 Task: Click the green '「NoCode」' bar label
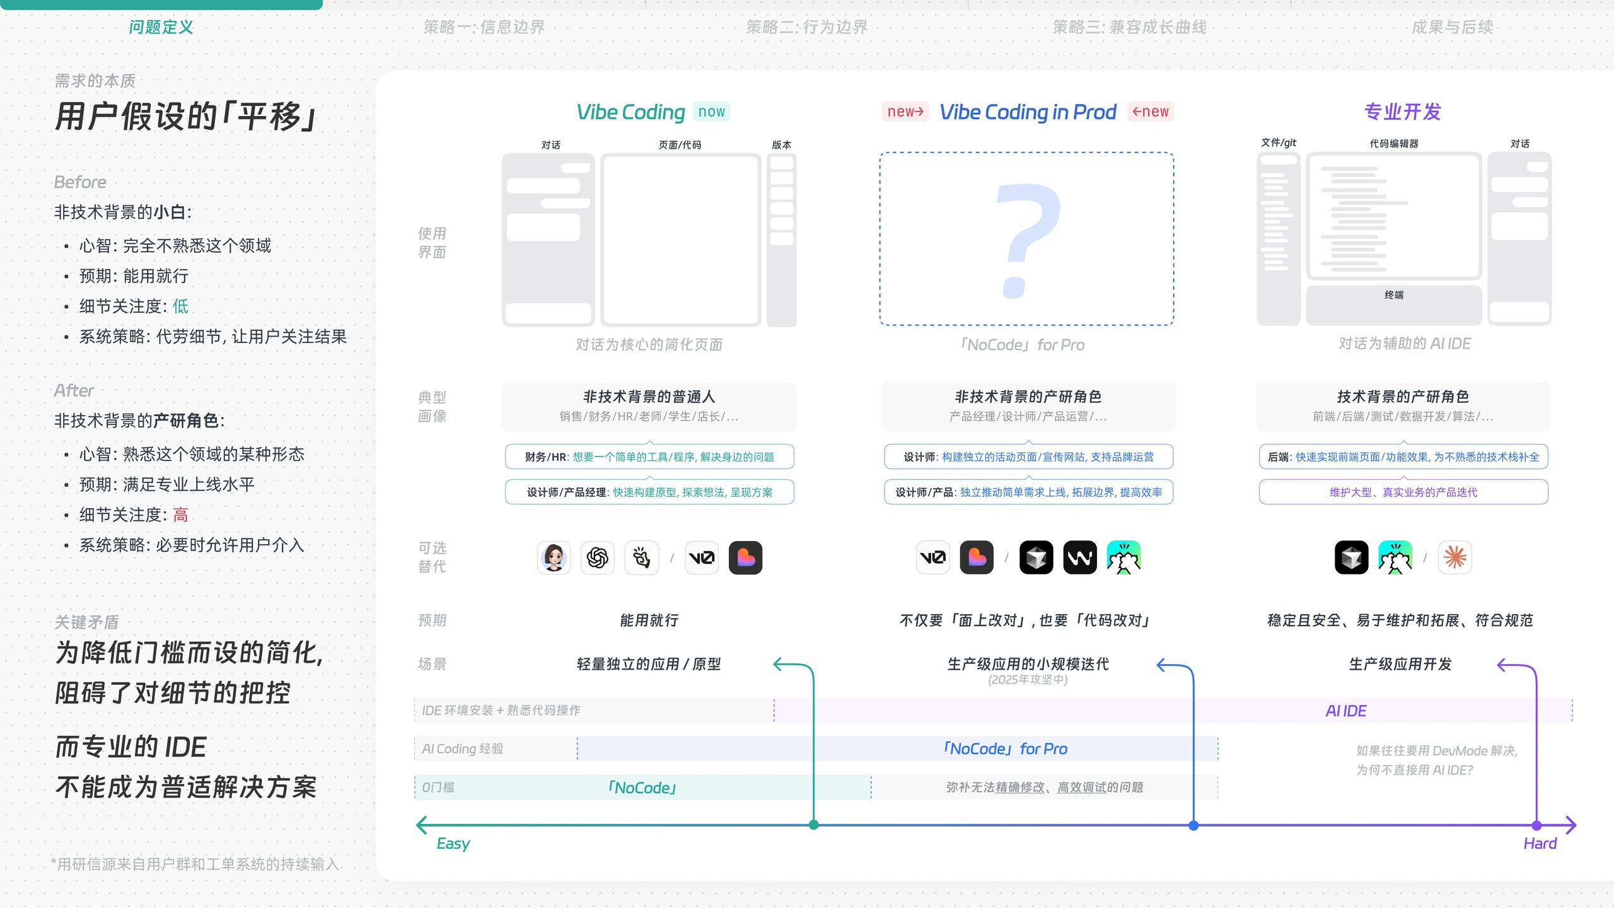642,788
